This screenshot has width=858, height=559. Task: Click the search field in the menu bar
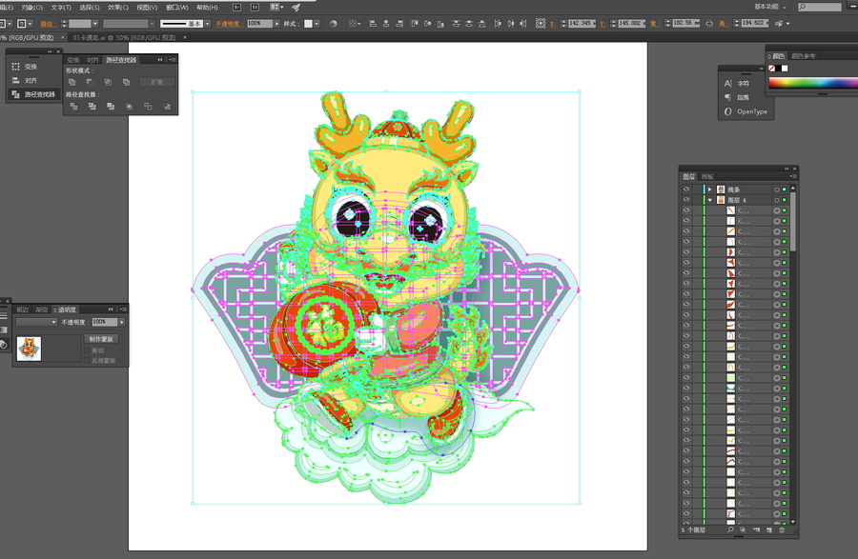(x=819, y=7)
